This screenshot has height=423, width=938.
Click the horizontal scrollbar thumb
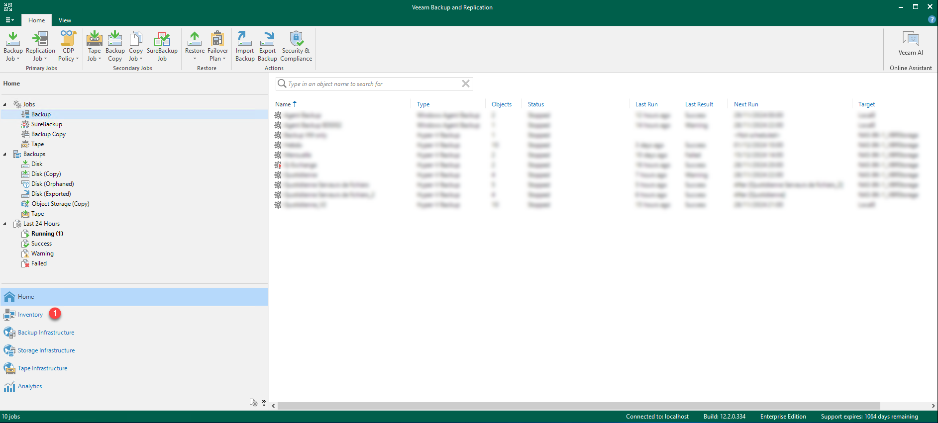tap(579, 406)
